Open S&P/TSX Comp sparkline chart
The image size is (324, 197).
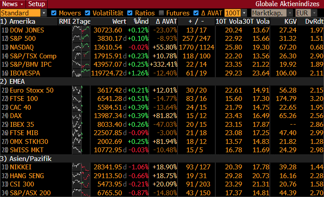[81, 56]
